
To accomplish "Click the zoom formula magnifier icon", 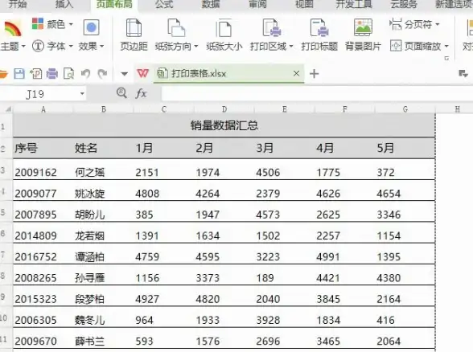I will coord(121,93).
